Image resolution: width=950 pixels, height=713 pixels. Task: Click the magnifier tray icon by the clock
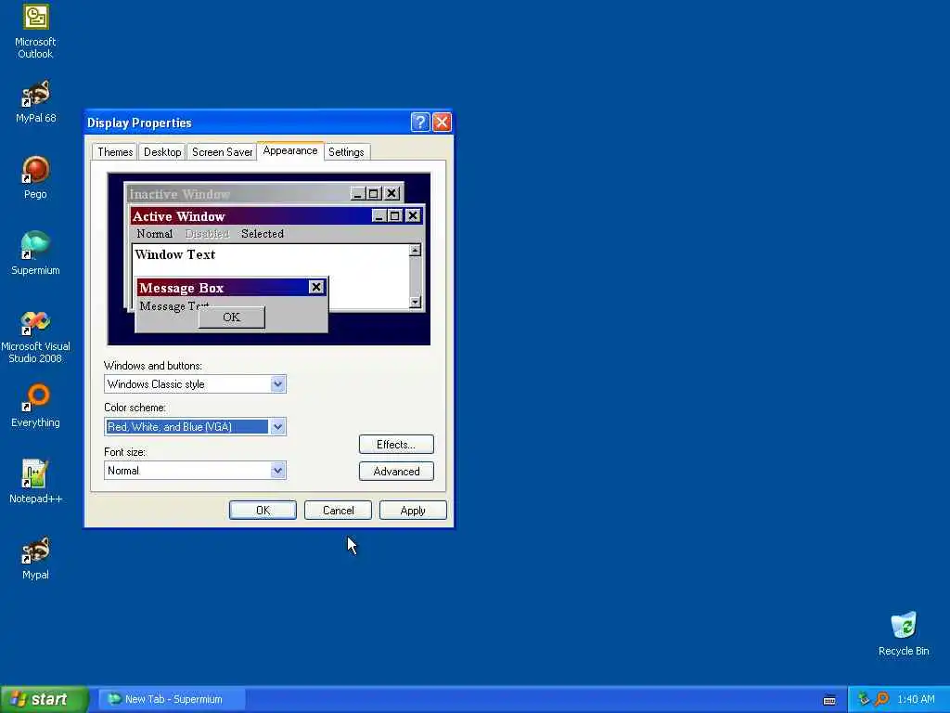(x=881, y=699)
